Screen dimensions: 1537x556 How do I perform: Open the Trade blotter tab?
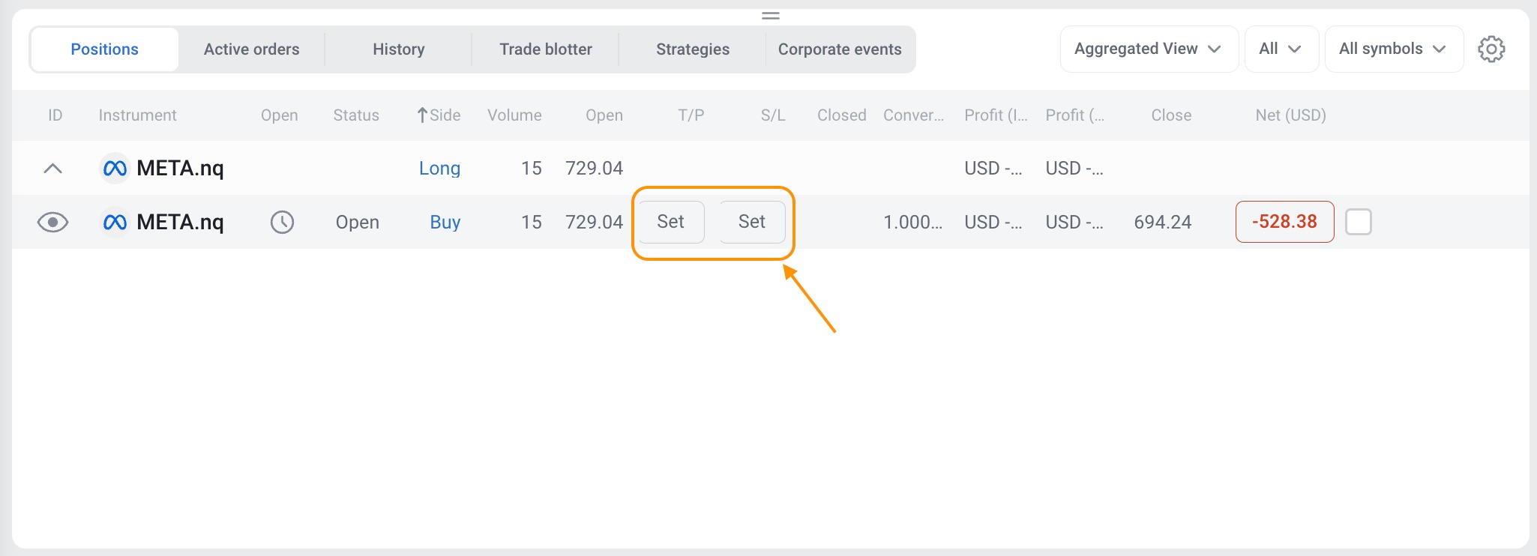point(546,49)
